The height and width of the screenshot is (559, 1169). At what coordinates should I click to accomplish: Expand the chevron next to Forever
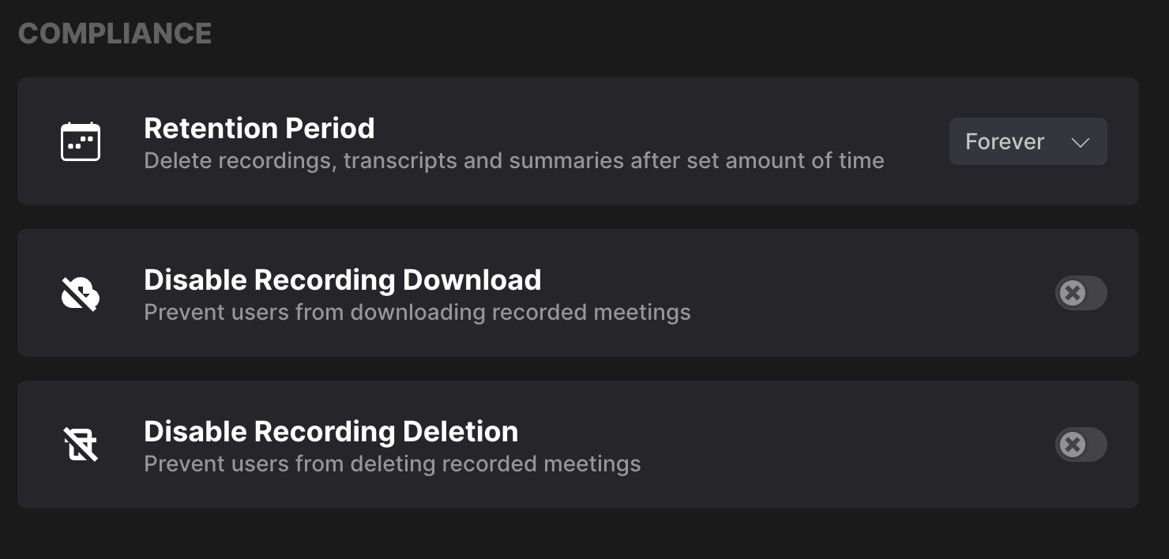1080,143
